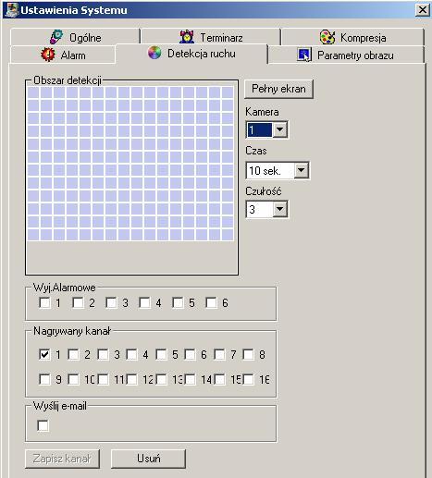Tick Wyj.Alarmowe output 3 checkbox
This screenshot has width=432, height=478.
(x=111, y=302)
